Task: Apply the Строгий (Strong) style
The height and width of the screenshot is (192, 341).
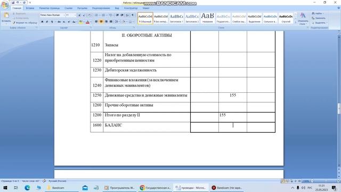Action: (x=286, y=18)
